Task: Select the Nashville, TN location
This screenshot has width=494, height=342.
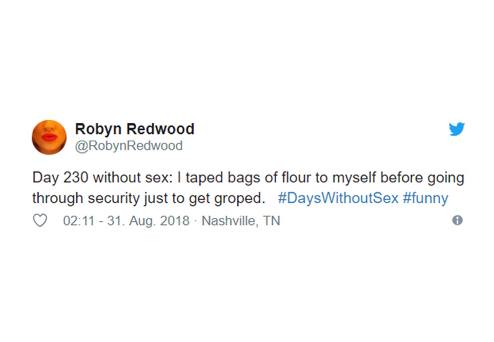Action: (x=241, y=221)
